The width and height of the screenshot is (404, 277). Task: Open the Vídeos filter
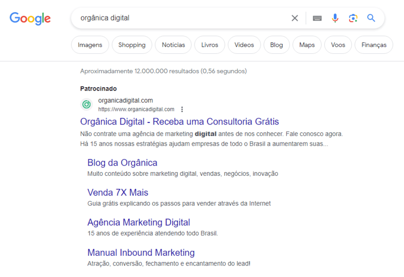coord(244,45)
